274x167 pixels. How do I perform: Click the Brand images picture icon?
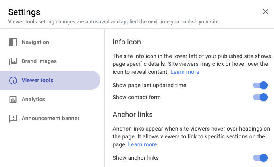pyautogui.click(x=13, y=61)
